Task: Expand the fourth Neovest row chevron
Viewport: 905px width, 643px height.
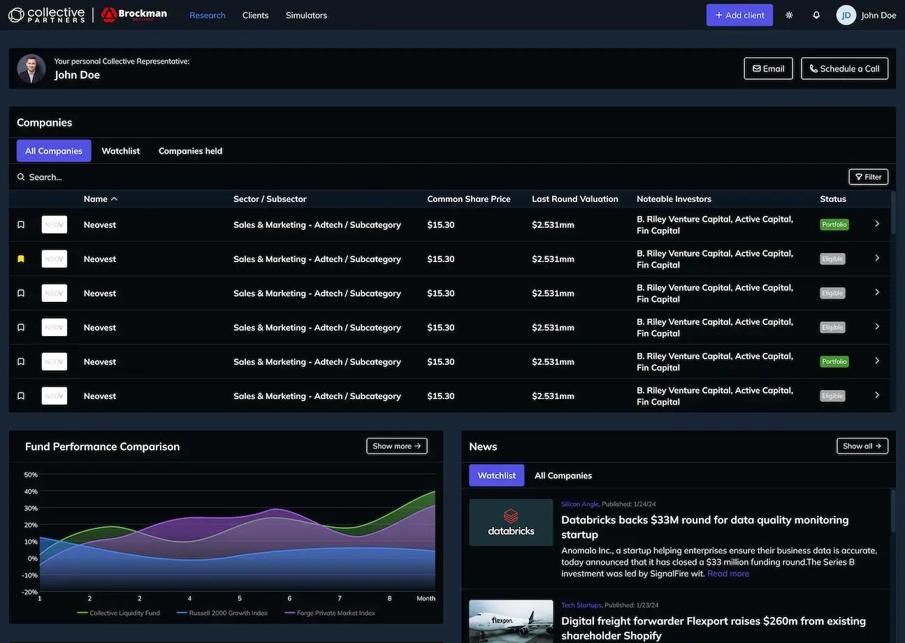Action: pos(877,326)
